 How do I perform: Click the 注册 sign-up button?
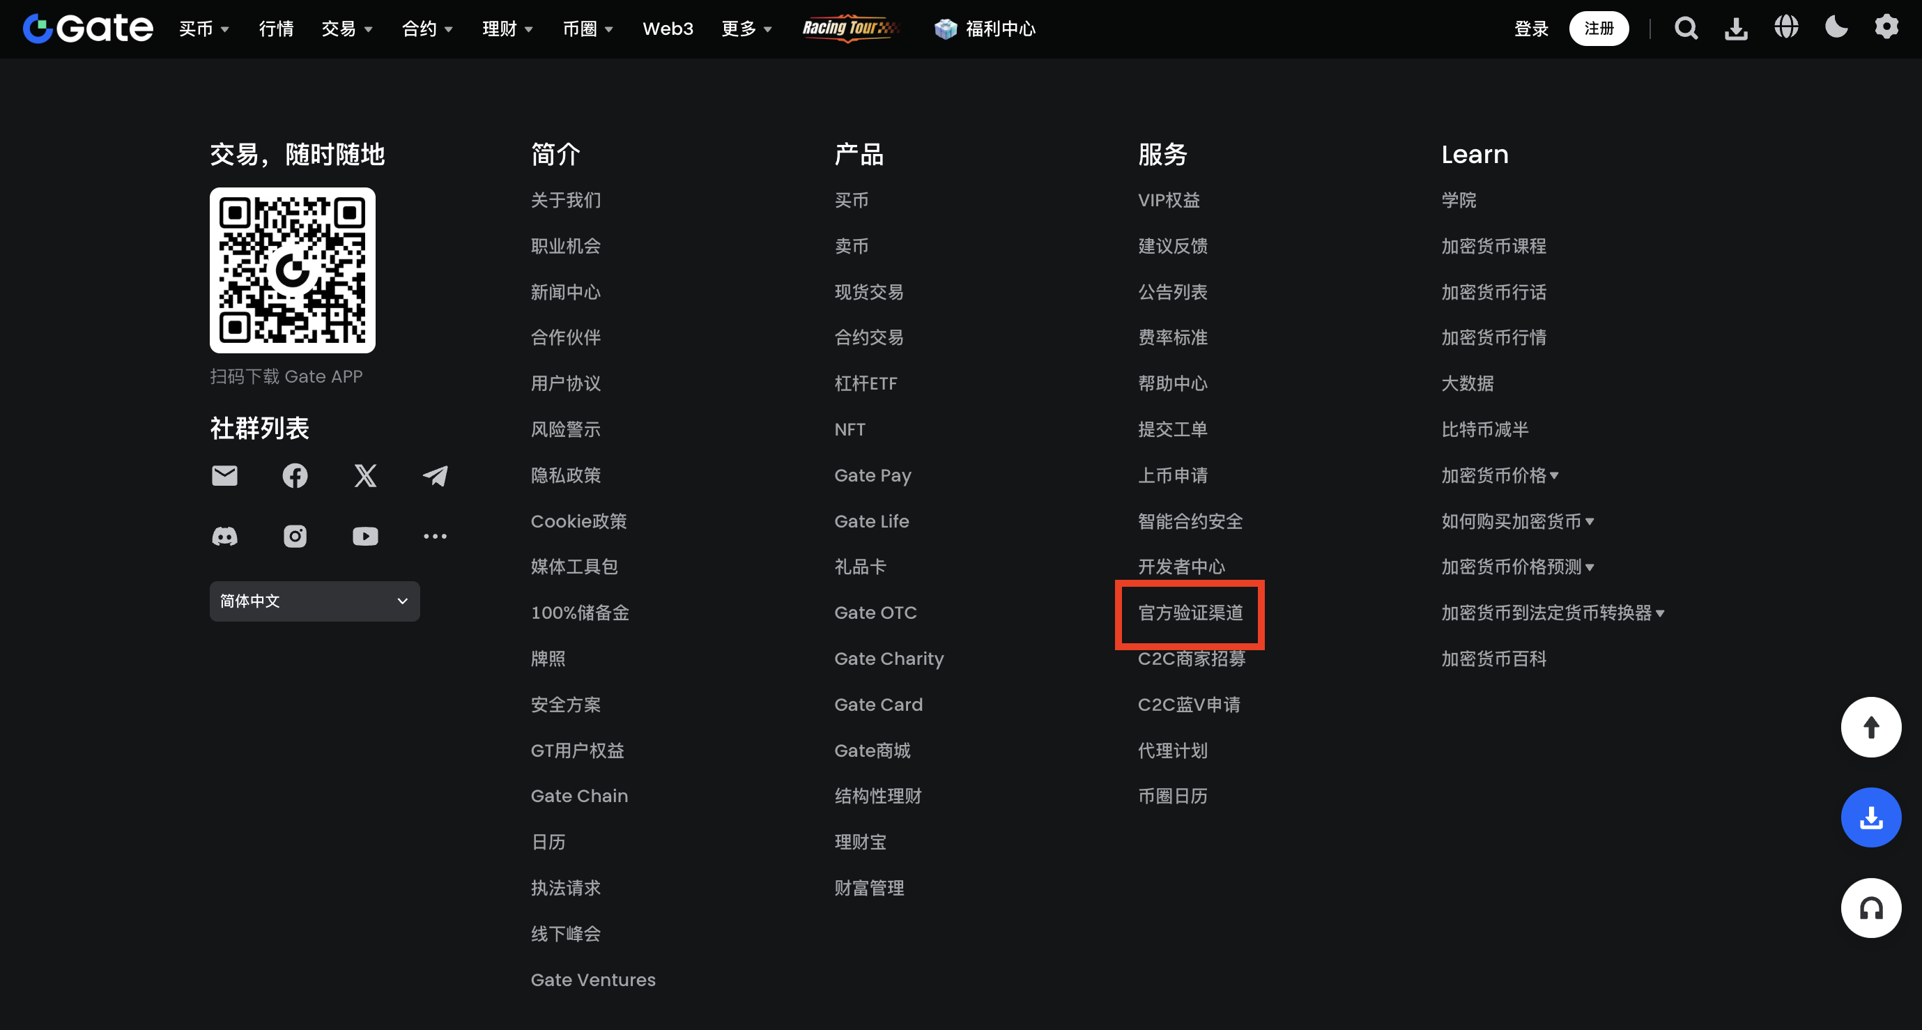(1598, 29)
